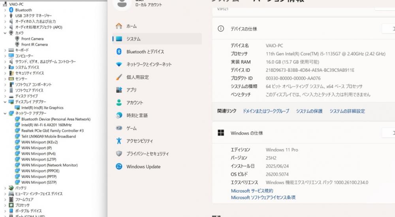395x217 pixels.
Task: Expand the ポータブル デバイス node
Action: [x=5, y=211]
